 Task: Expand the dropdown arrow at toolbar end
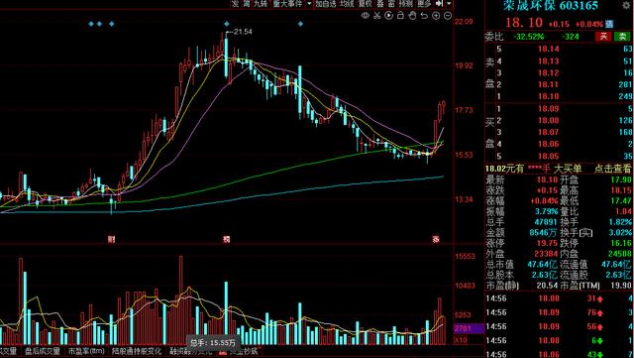449,4
